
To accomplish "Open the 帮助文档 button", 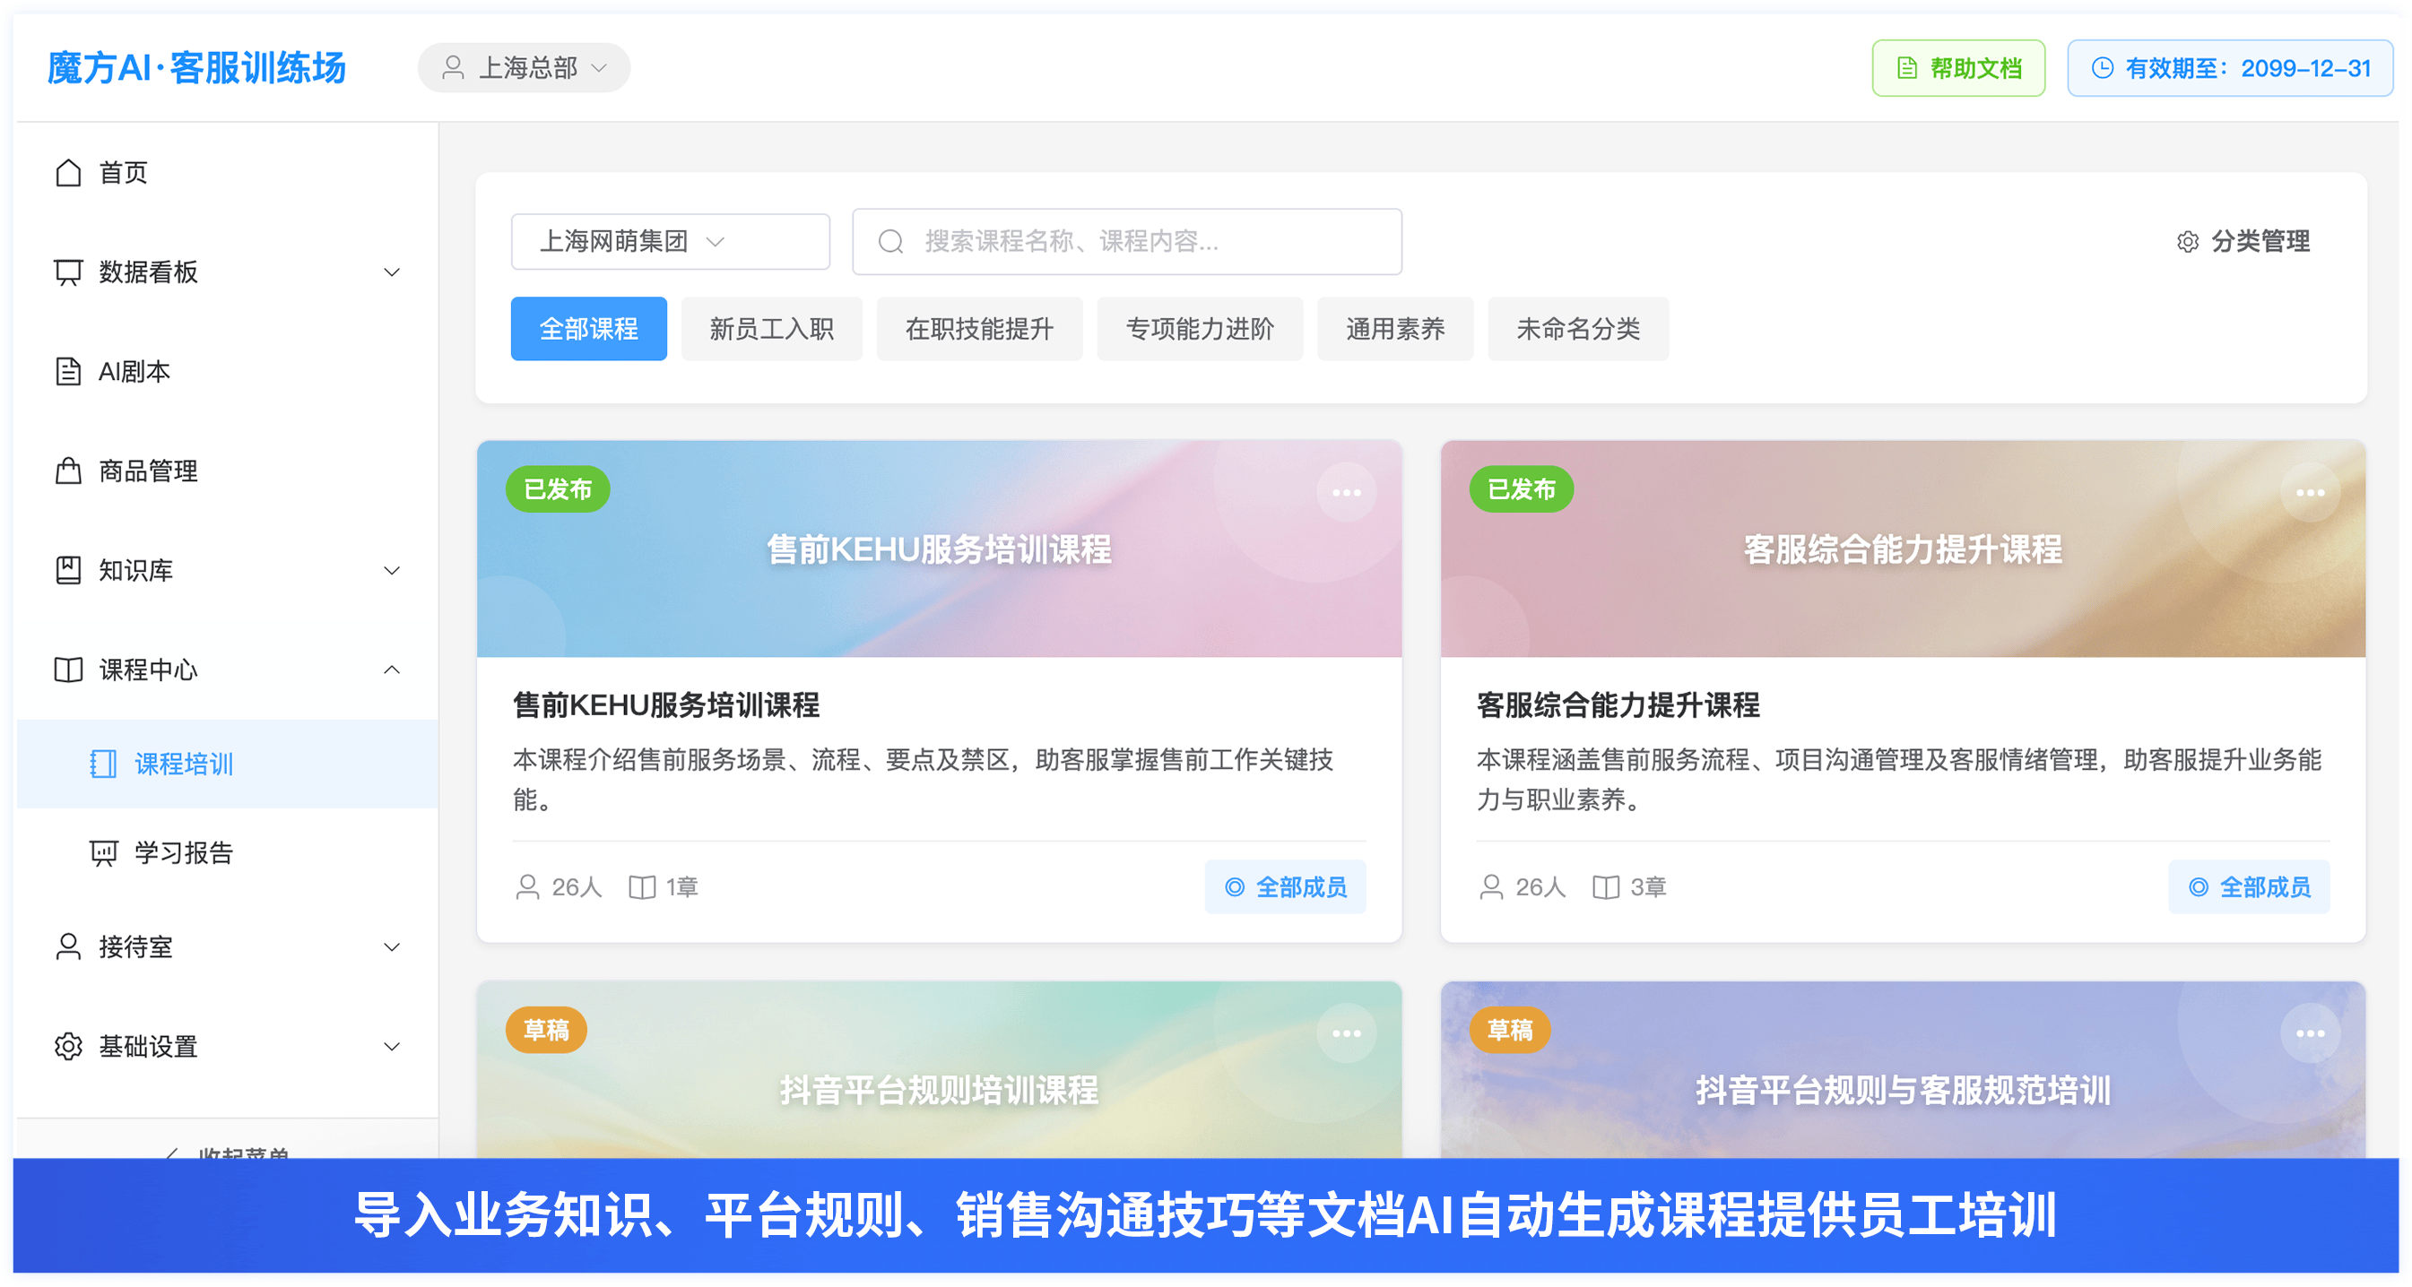I will [x=1958, y=68].
